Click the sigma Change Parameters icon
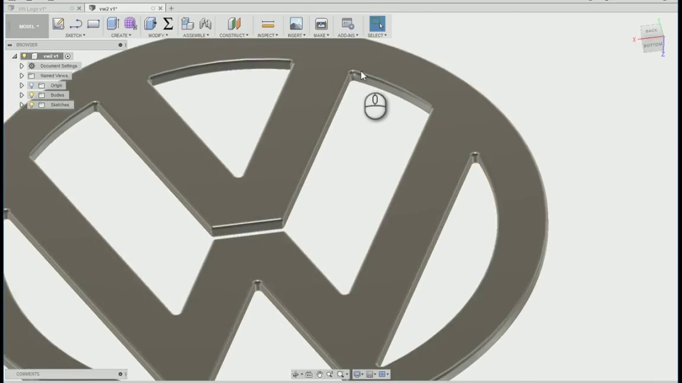The height and width of the screenshot is (383, 682). (168, 23)
